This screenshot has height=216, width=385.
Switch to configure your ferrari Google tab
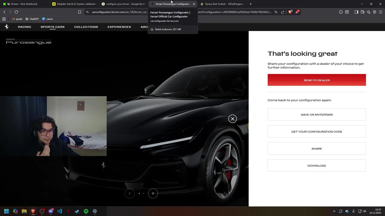[123, 4]
